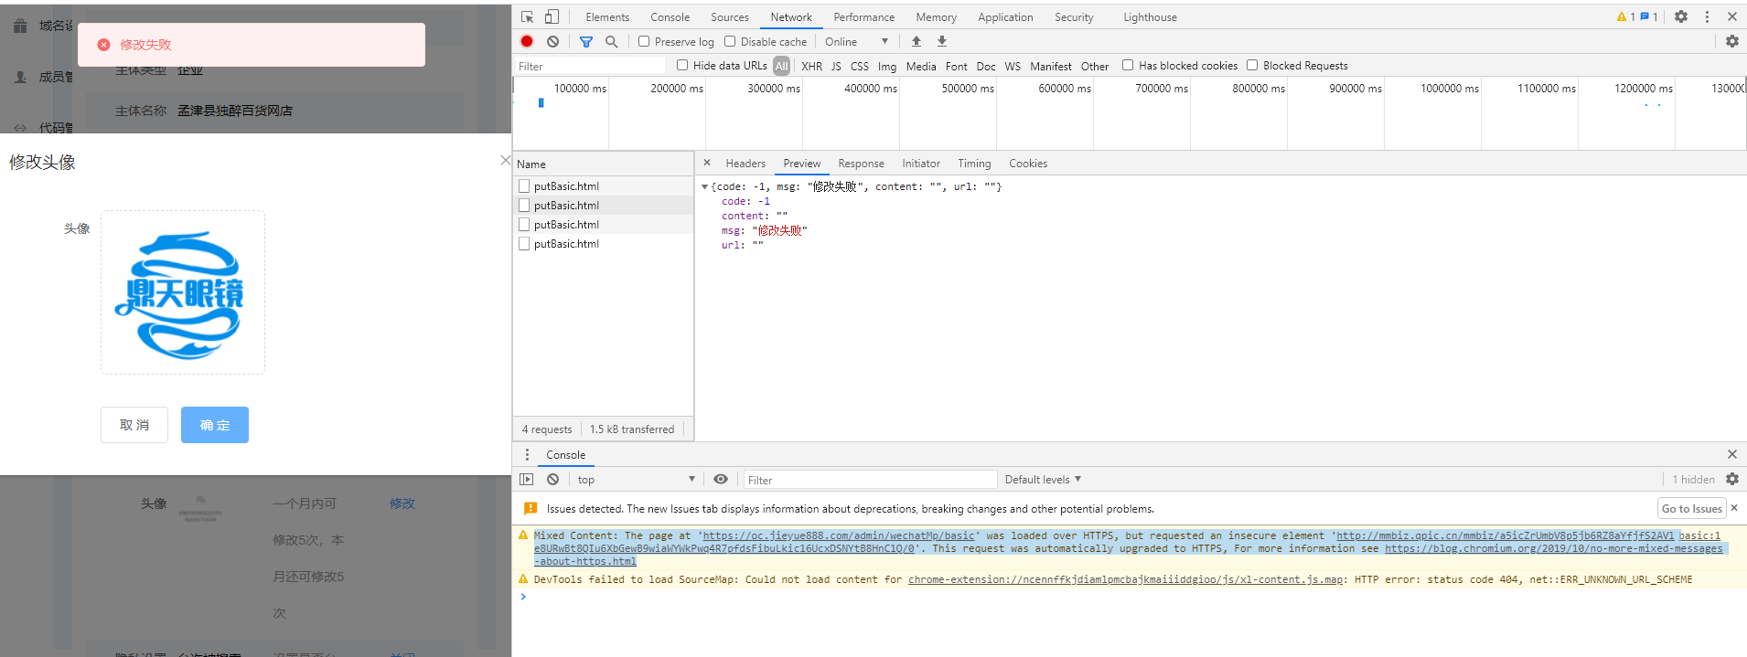Select third putBasic.html request row
This screenshot has width=1747, height=657.
point(603,224)
